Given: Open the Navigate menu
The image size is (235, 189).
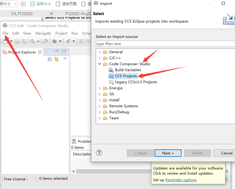Looking at the screenshot, I should pos(43,33).
